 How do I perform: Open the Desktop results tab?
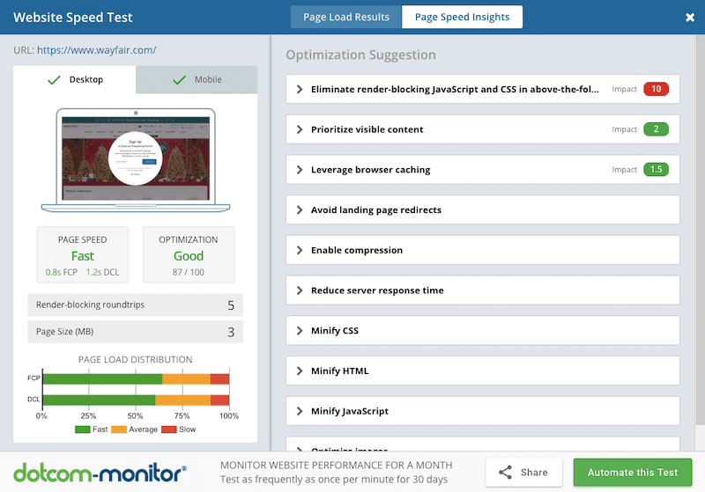click(75, 79)
